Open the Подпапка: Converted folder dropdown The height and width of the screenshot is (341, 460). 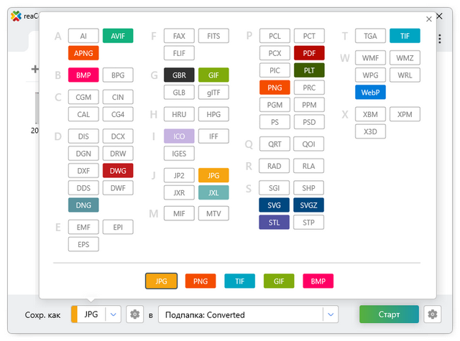click(330, 314)
